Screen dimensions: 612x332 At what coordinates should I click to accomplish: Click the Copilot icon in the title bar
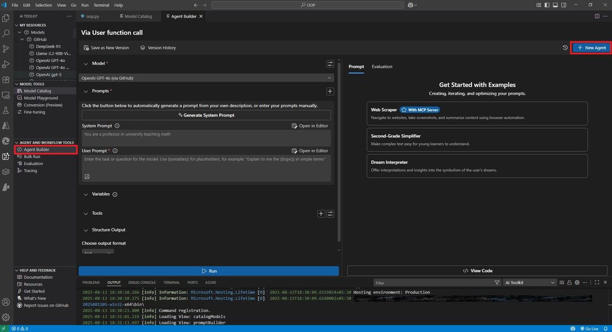click(x=410, y=5)
